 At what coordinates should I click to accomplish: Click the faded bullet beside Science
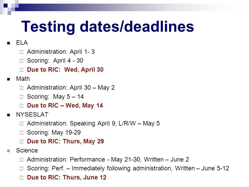coord(9,151)
